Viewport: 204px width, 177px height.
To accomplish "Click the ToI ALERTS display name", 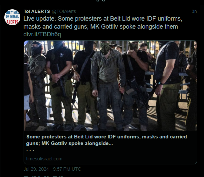I will pyautogui.click(x=37, y=11).
